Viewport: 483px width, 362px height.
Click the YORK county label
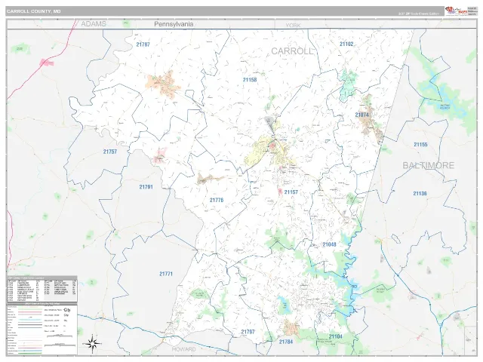(x=293, y=25)
